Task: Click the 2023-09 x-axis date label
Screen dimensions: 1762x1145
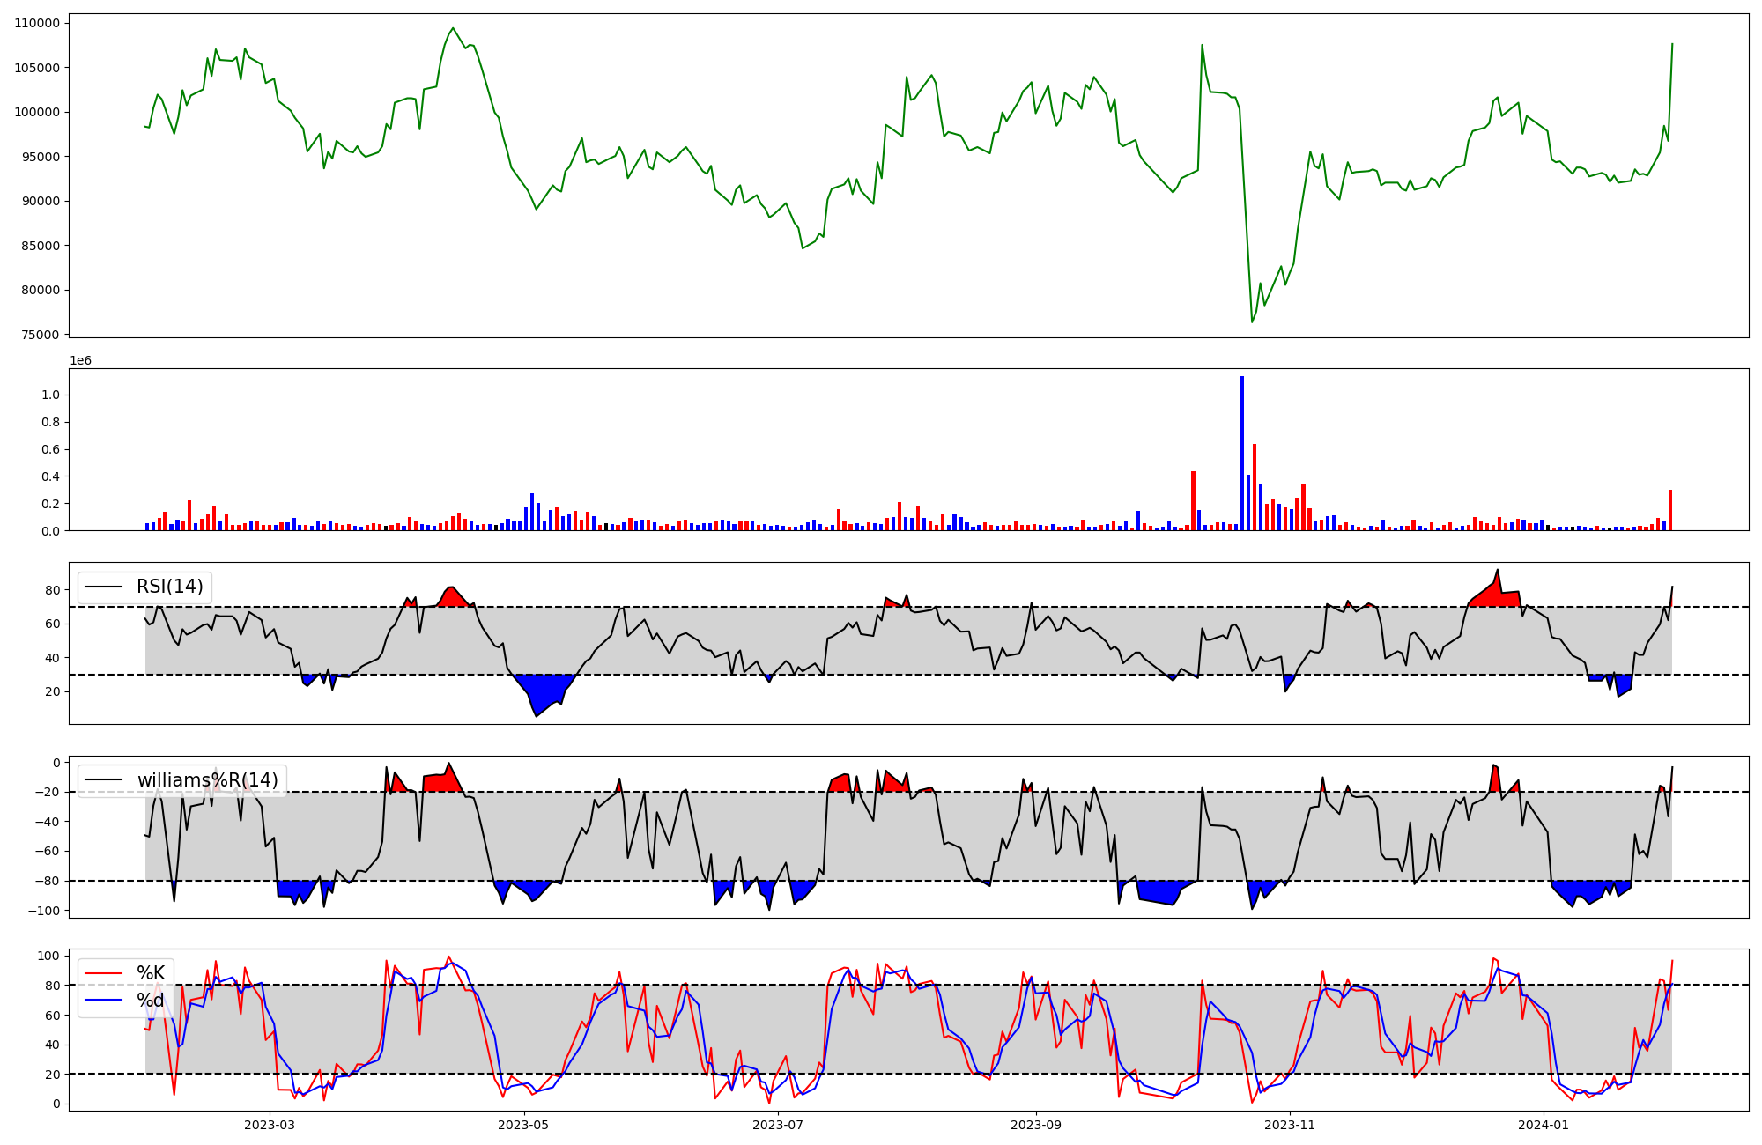Action: (1036, 1124)
